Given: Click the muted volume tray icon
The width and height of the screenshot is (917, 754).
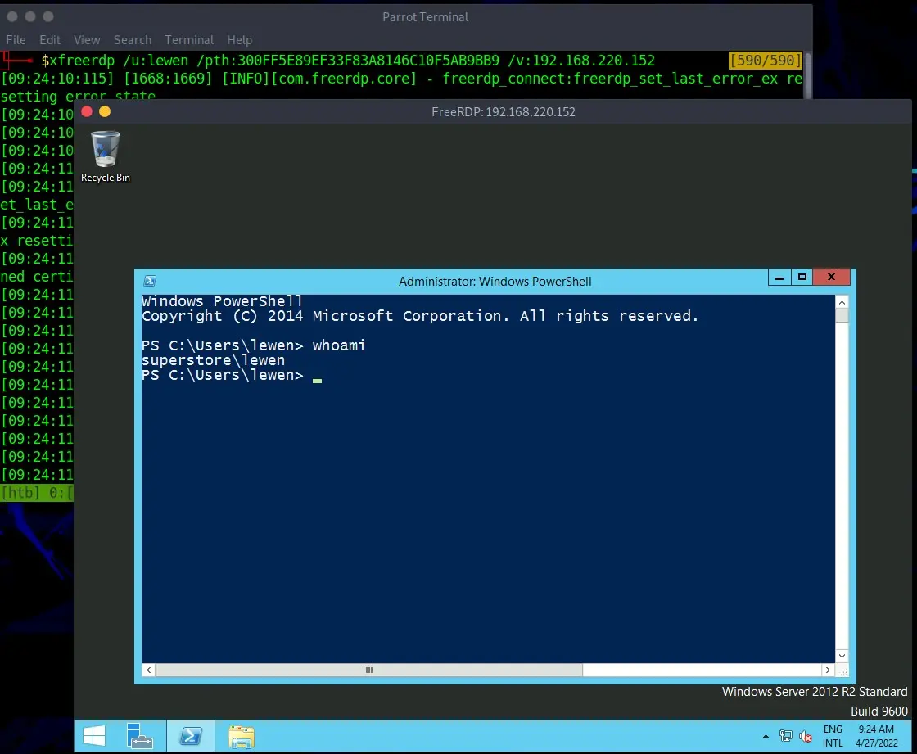Looking at the screenshot, I should (x=806, y=737).
